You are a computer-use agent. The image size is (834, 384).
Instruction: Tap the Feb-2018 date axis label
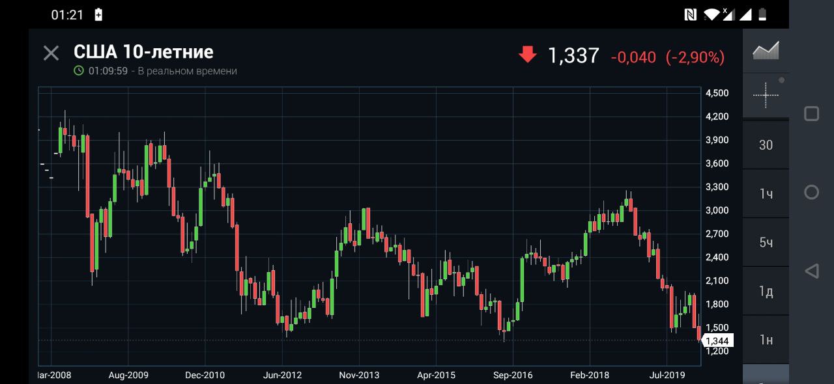tap(590, 375)
